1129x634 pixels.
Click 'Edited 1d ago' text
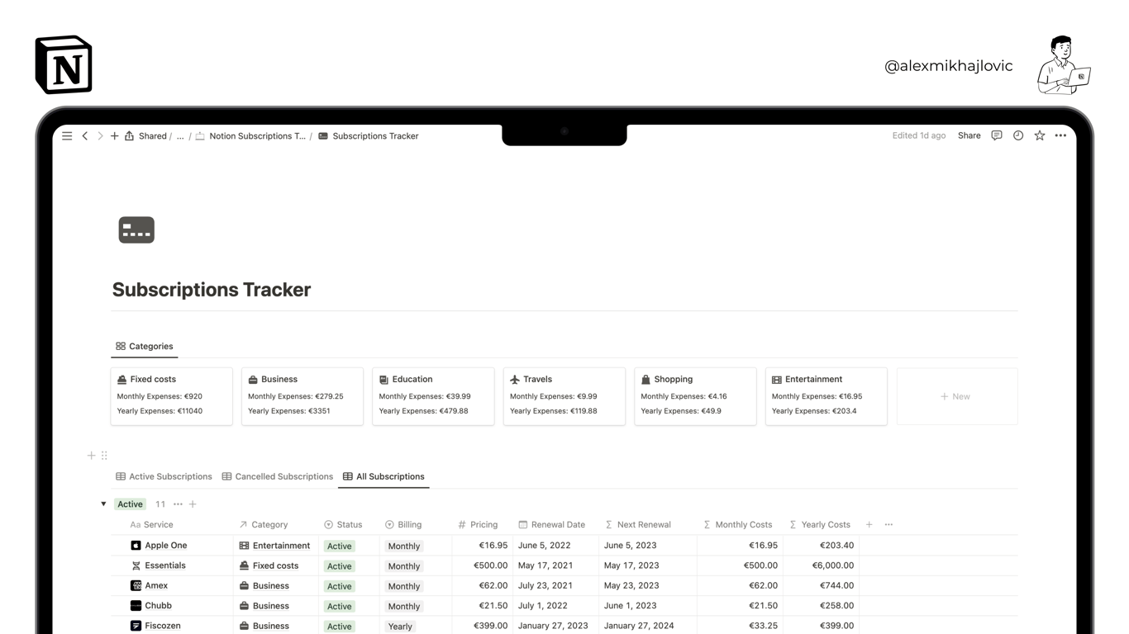point(918,135)
